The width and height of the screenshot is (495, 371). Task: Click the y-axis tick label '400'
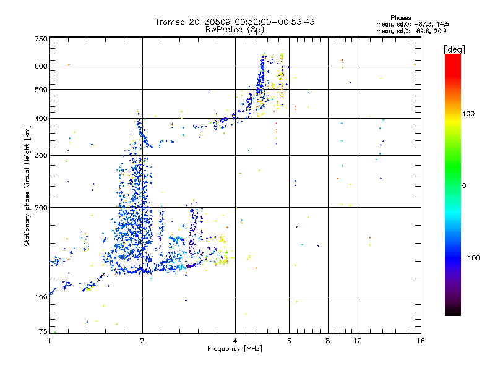(x=41, y=119)
